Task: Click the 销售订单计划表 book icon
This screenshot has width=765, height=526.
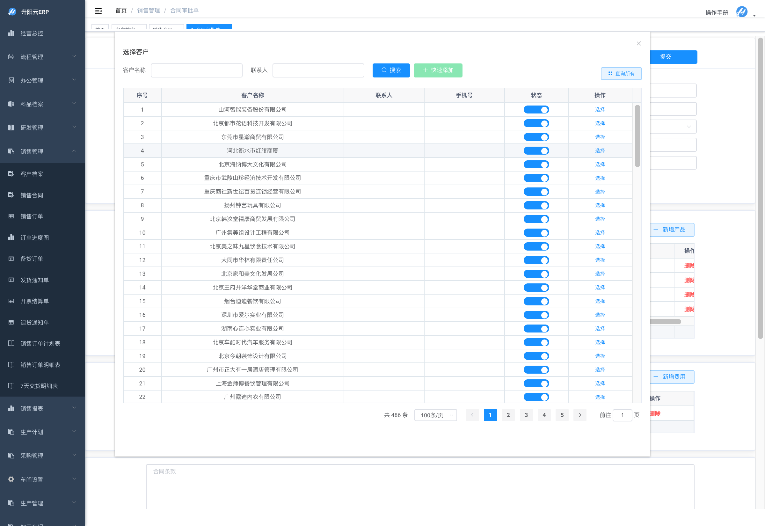Action: [11, 343]
